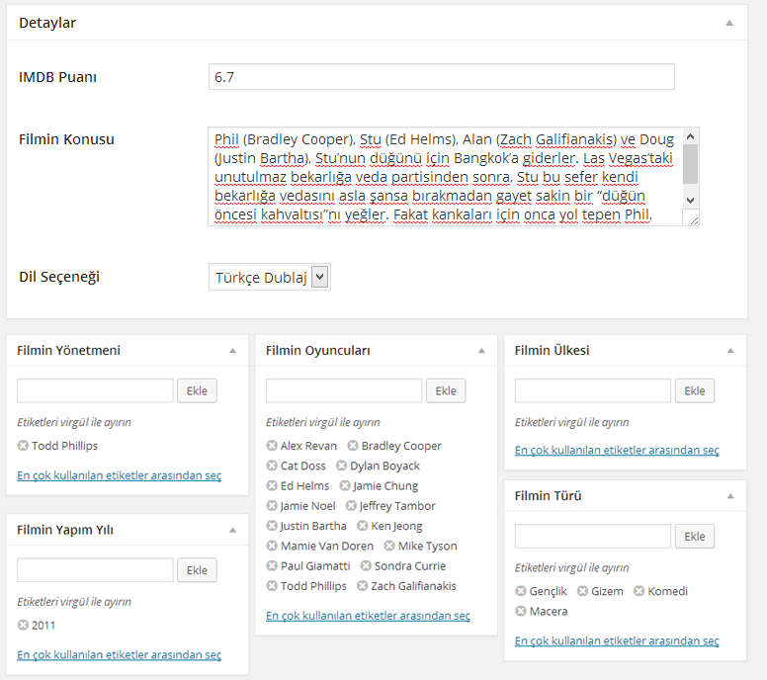Remove the Mike Tyson tag
This screenshot has width=767, height=680.
[388, 546]
